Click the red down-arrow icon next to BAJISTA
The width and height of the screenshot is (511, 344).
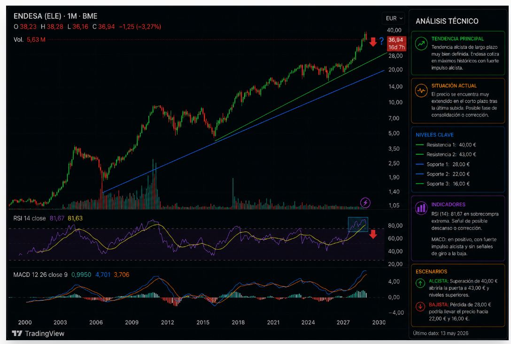(420, 306)
